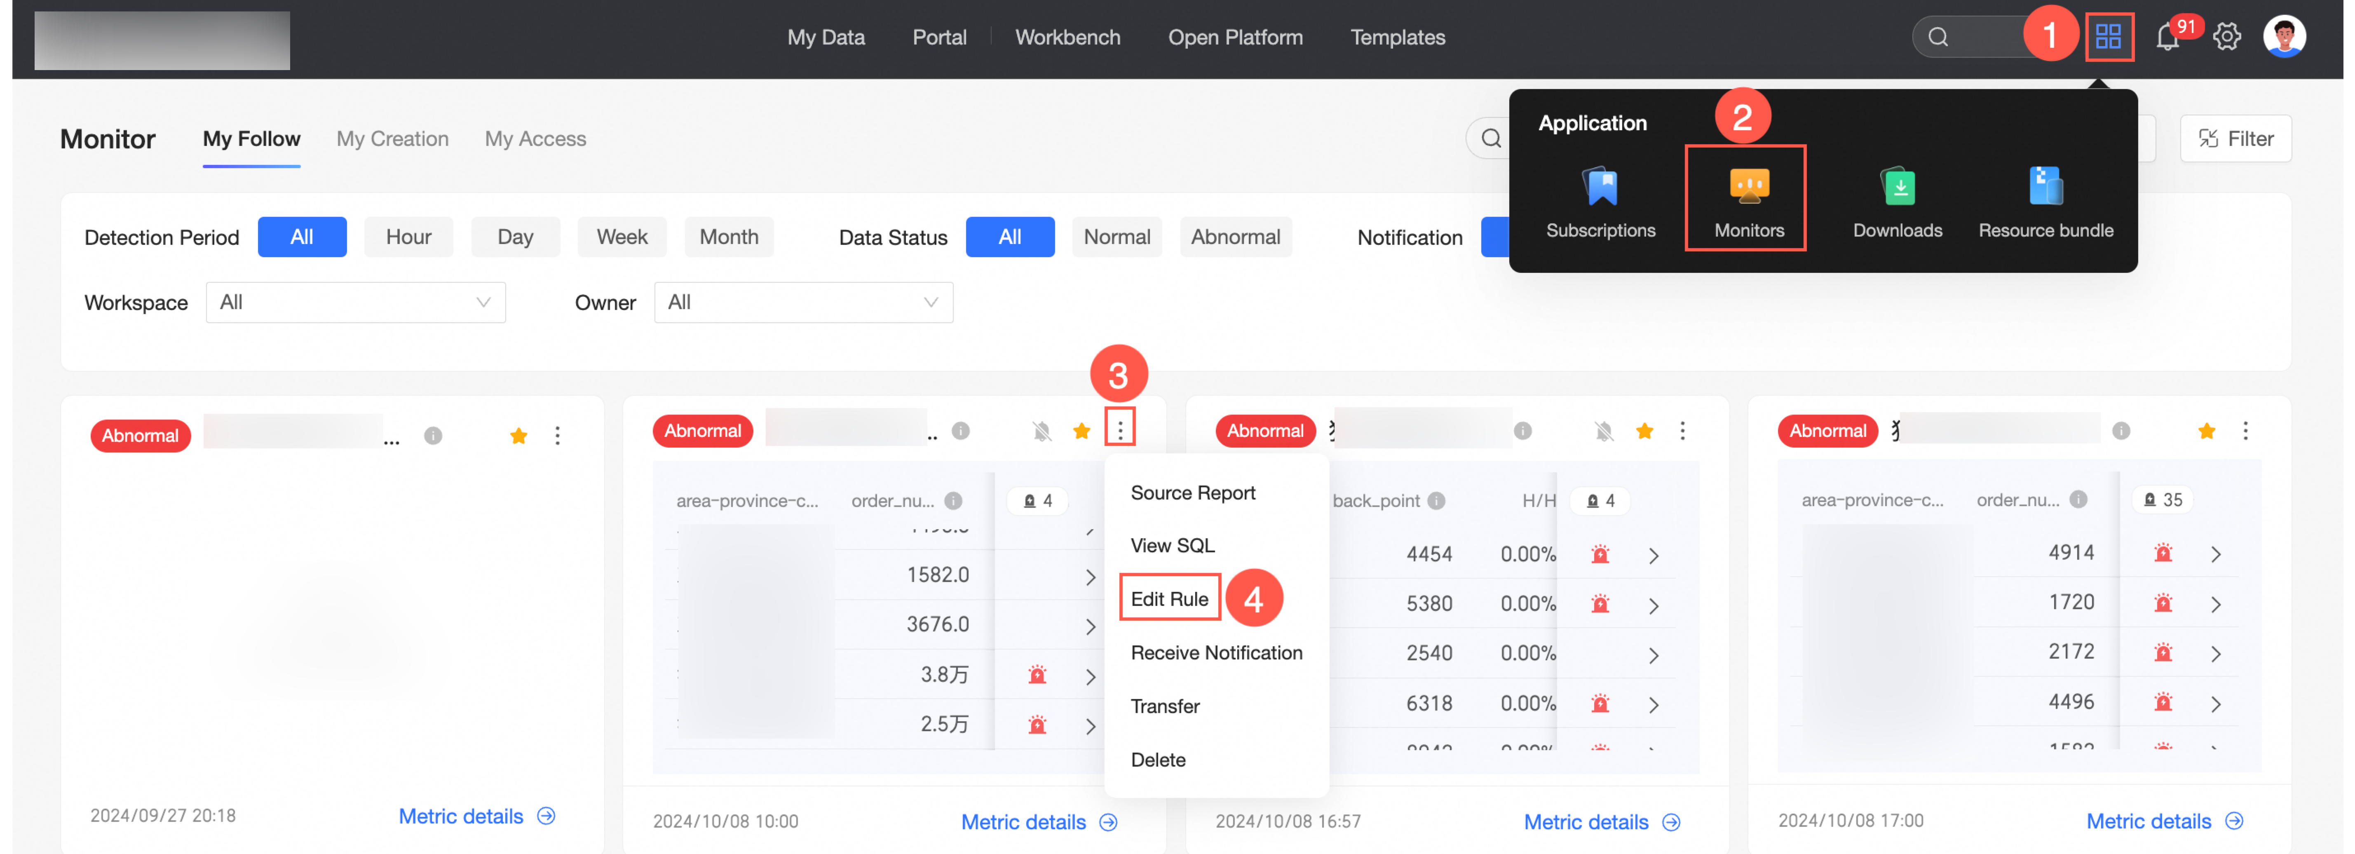The image size is (2355, 854).
Task: Click the alarm count badge showing 35
Action: (x=2163, y=500)
